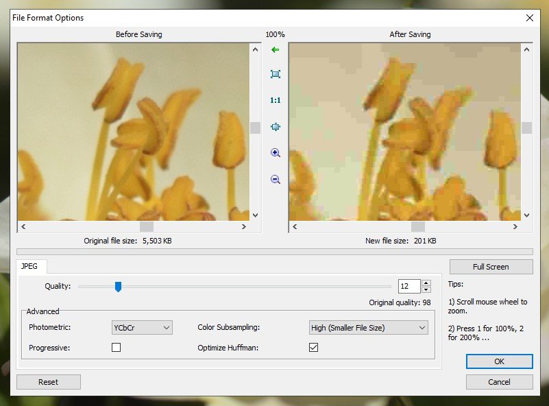Click the fit-to-window zoom icon
This screenshot has width=549, height=406.
(276, 74)
